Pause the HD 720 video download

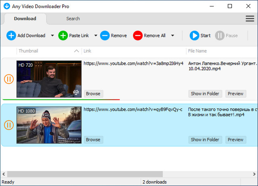click(9, 79)
